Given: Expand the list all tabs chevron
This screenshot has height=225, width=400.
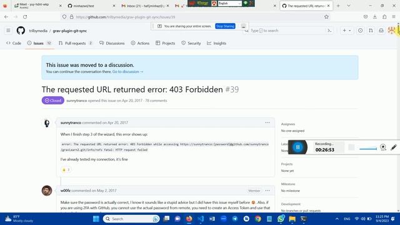Looking at the screenshot, I should point(349,6).
